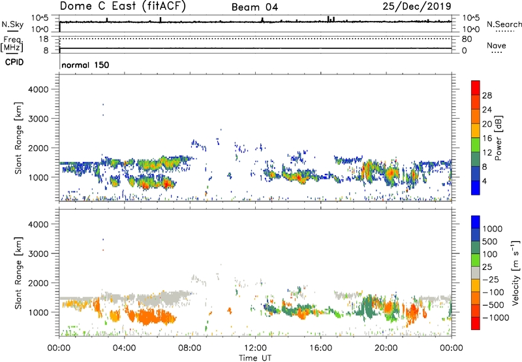This screenshot has width=522, height=362.
Task: Click the 'normal 150' CPID text
Action: coord(85,65)
